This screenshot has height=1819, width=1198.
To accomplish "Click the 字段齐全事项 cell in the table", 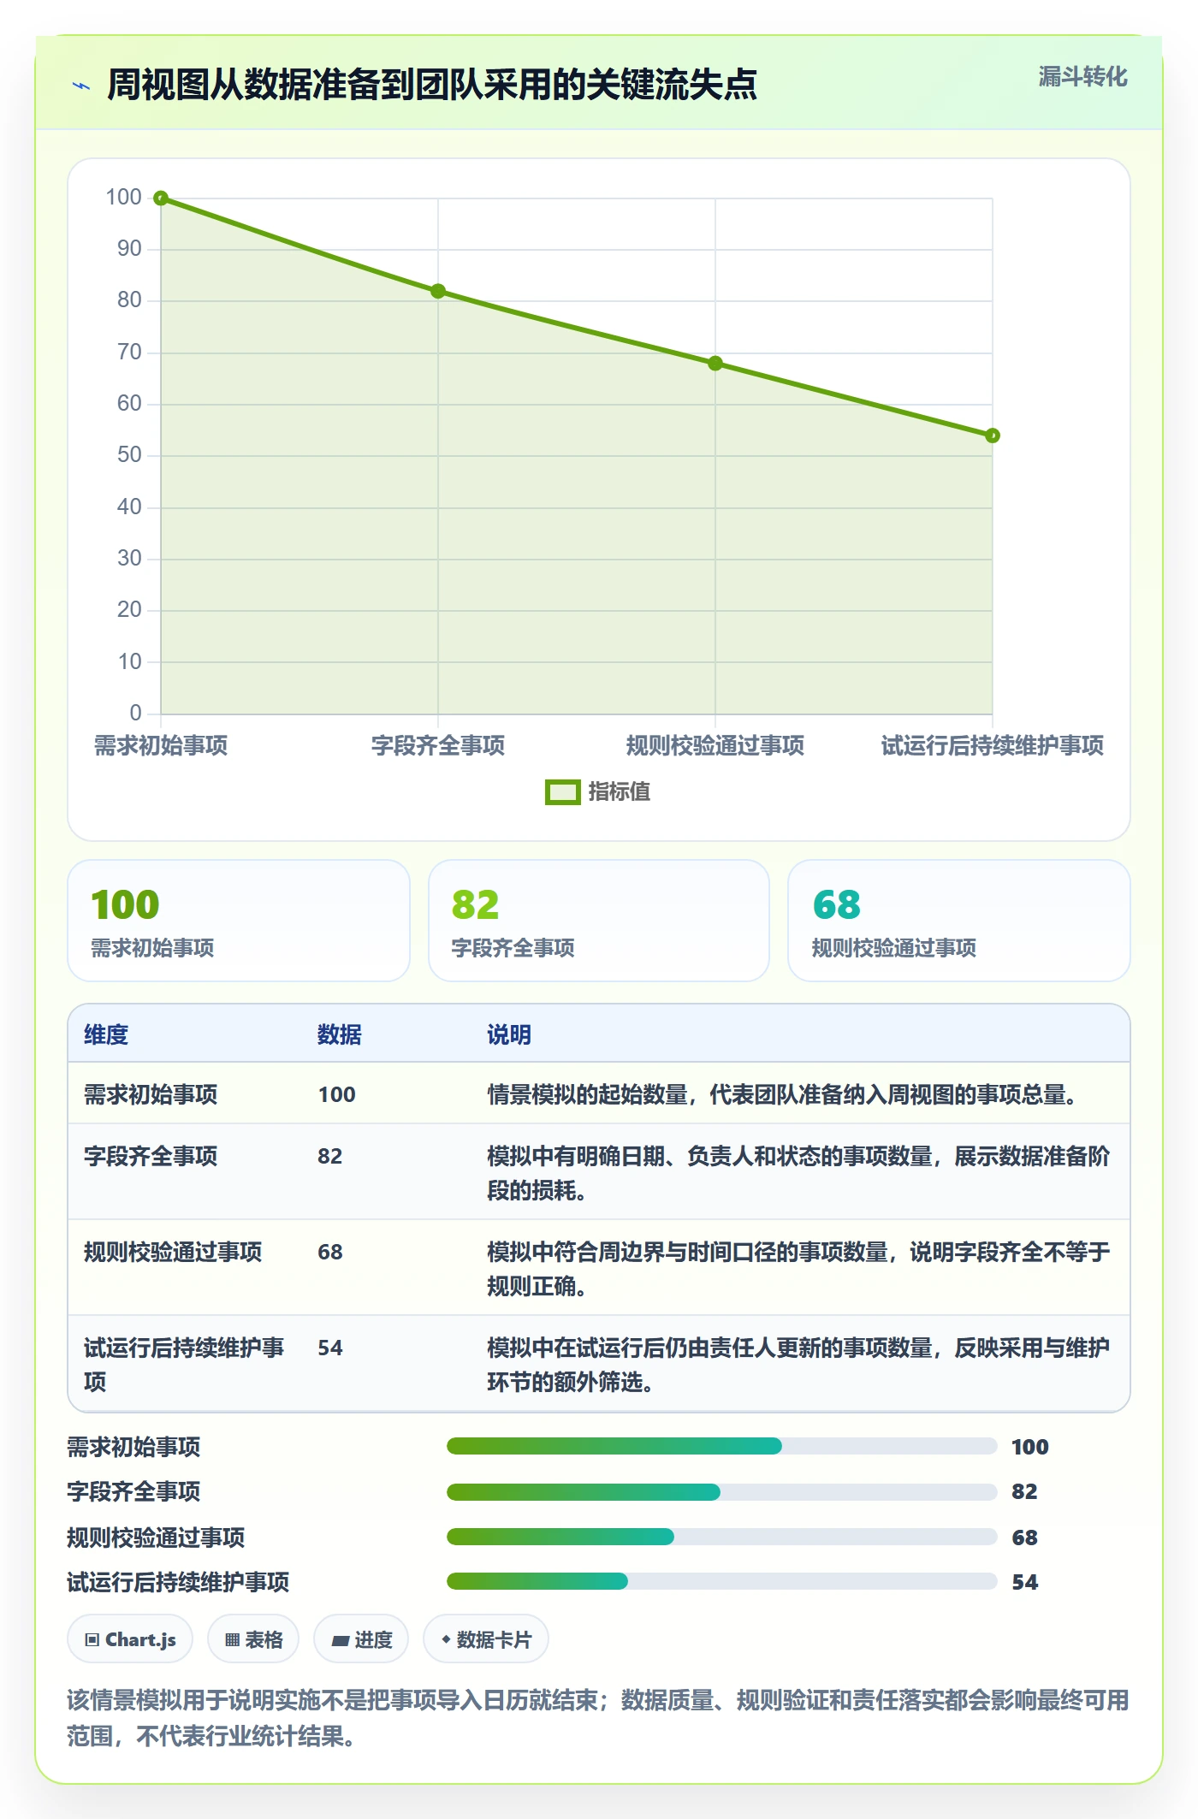I will [x=151, y=1156].
